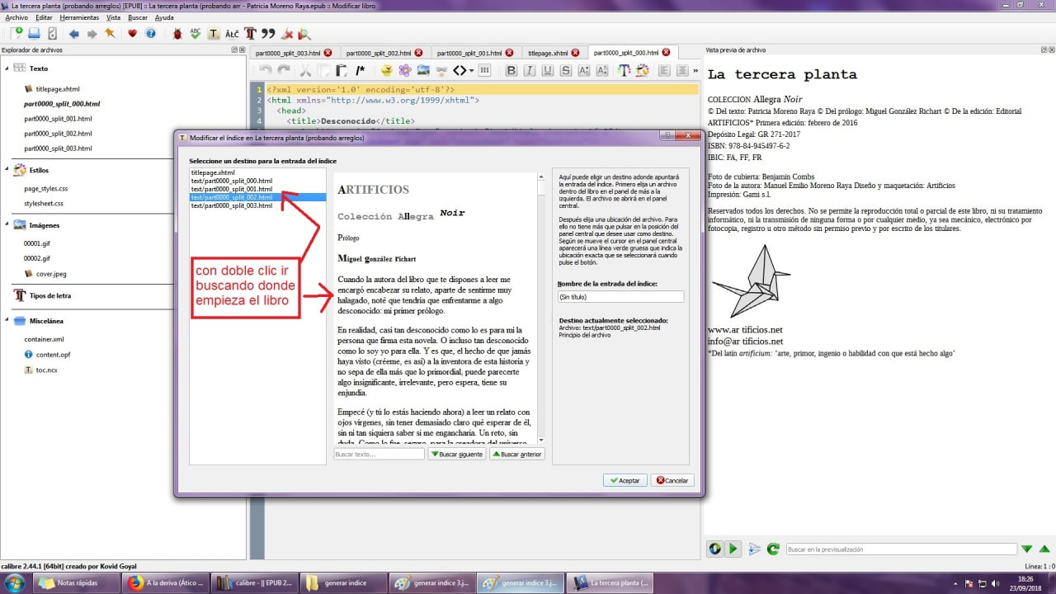Click Cancelar in the index dialog

pyautogui.click(x=672, y=480)
